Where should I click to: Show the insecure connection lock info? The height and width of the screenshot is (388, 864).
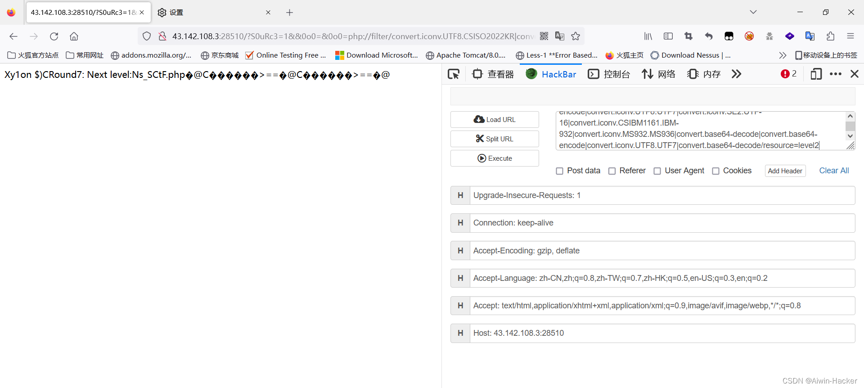[x=162, y=36]
